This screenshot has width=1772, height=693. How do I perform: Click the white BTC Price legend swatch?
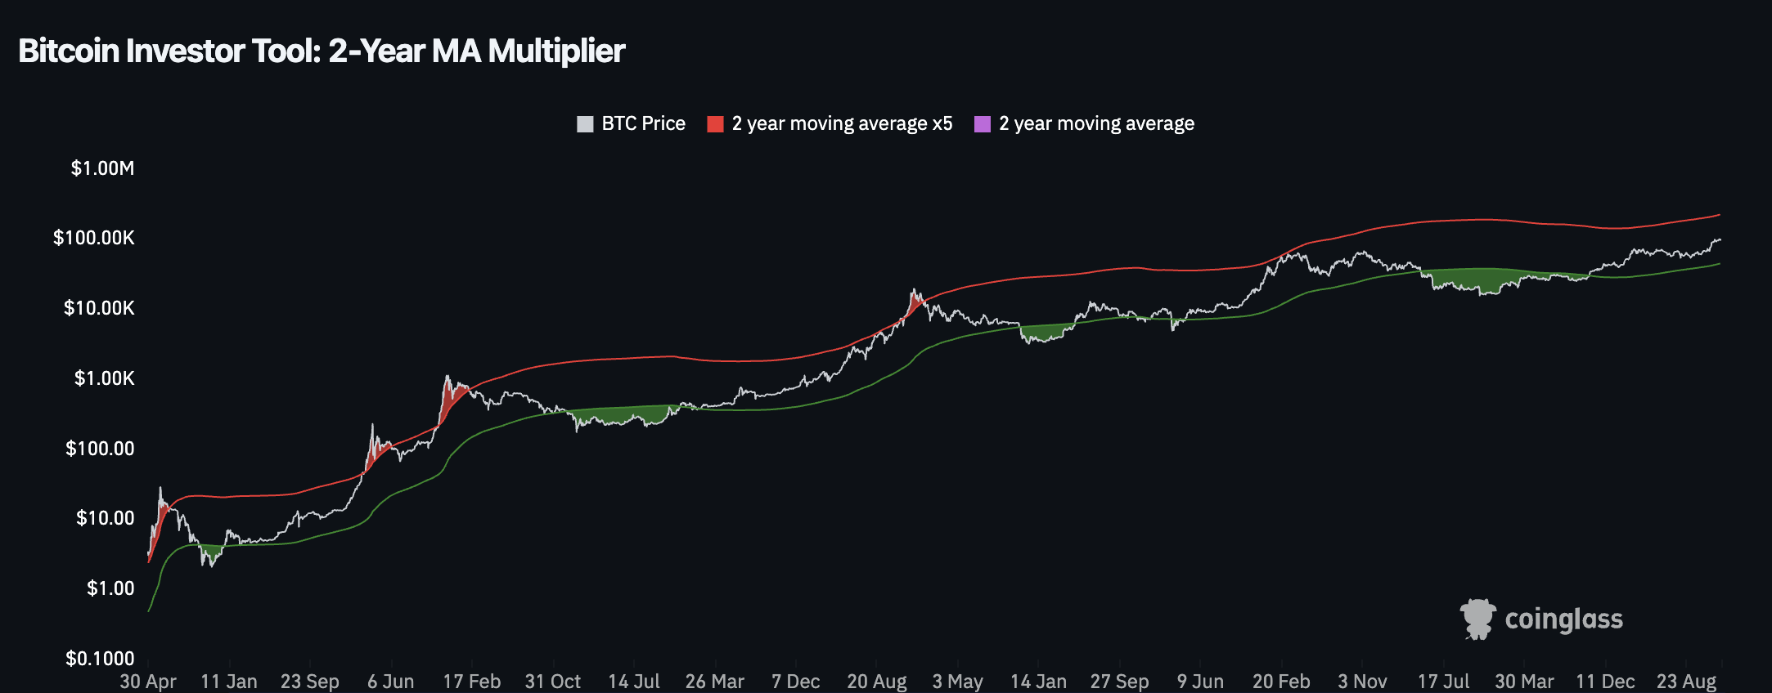[x=585, y=124]
